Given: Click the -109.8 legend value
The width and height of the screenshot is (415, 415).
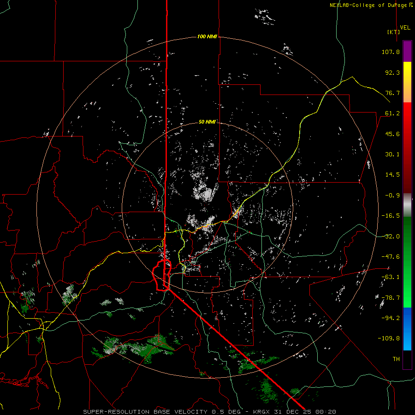Looking at the screenshot, I should (x=389, y=338).
